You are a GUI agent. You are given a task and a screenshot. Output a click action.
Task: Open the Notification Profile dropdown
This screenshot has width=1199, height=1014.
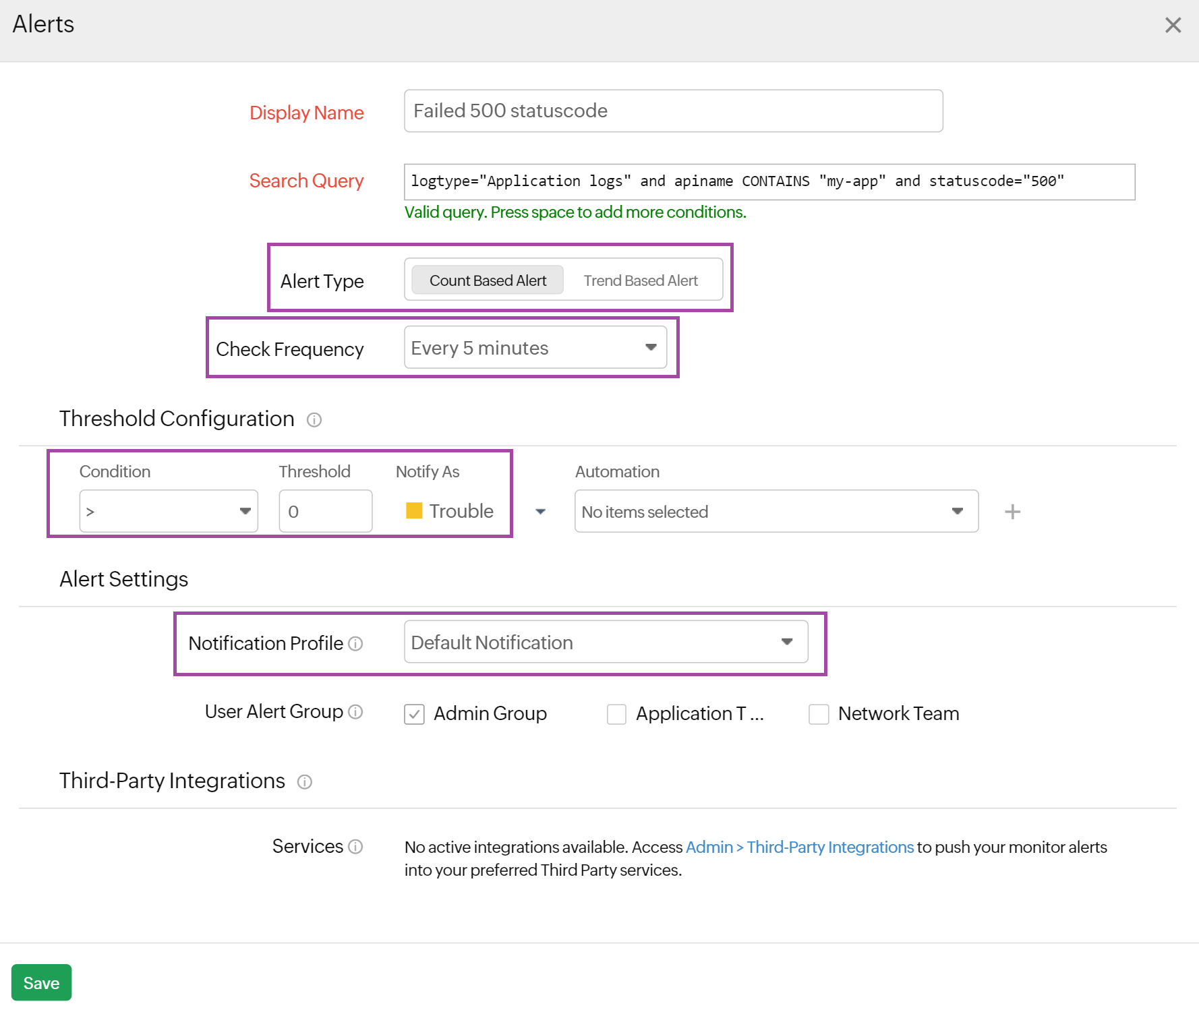pos(606,643)
